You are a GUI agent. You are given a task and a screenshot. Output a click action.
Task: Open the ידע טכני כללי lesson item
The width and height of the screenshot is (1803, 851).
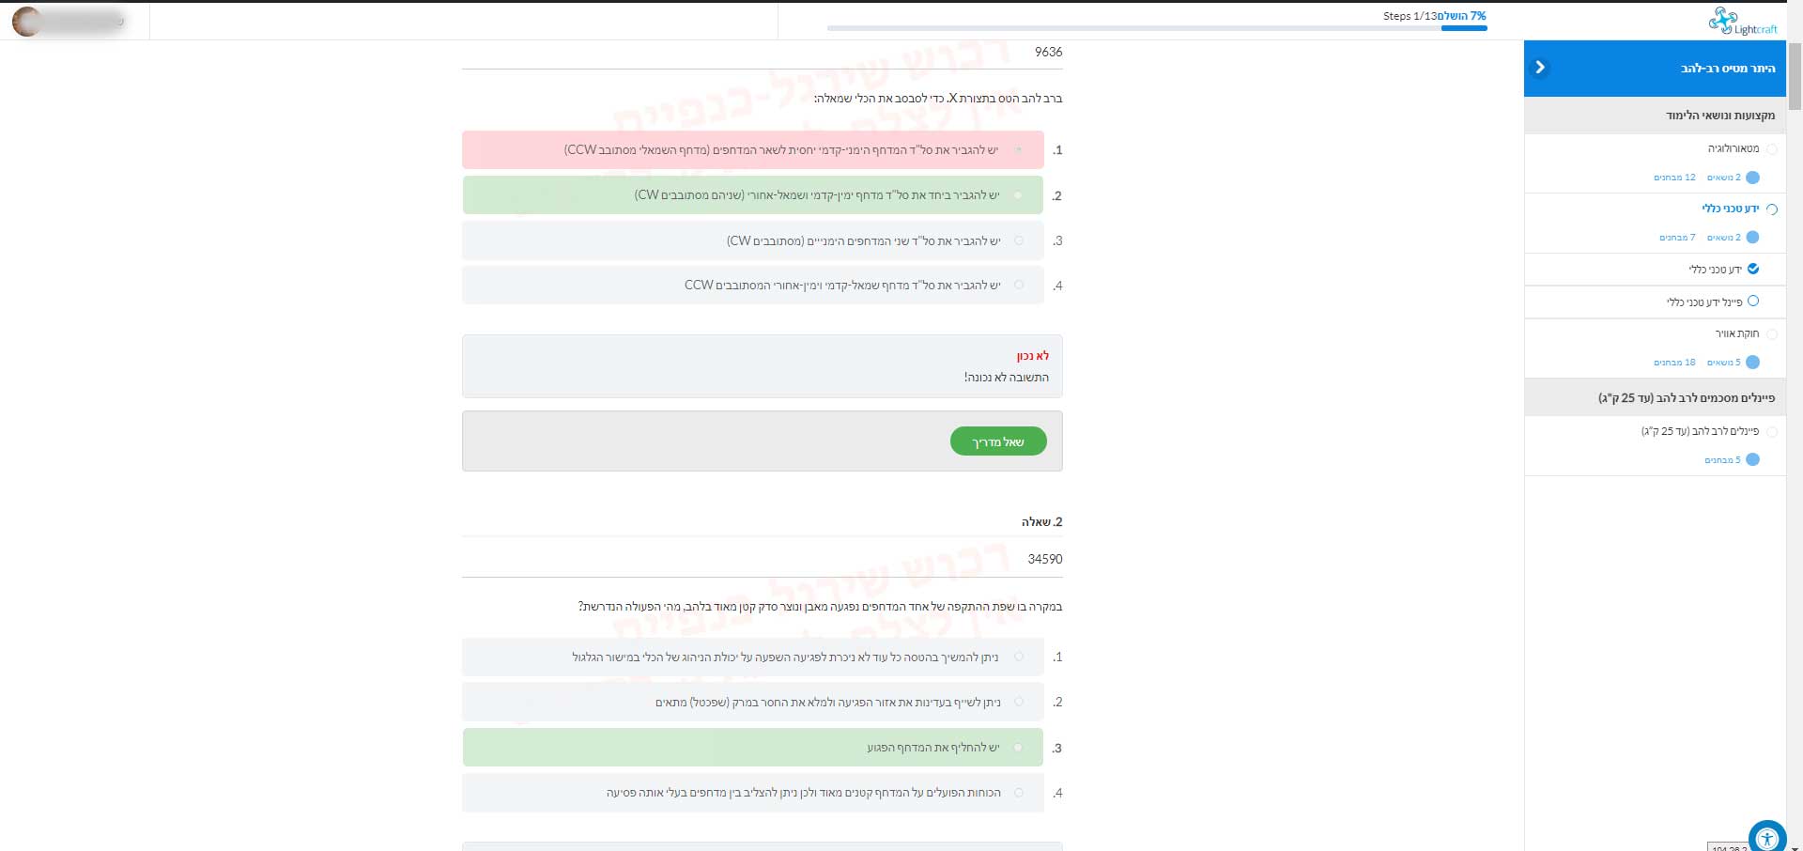tap(1715, 270)
